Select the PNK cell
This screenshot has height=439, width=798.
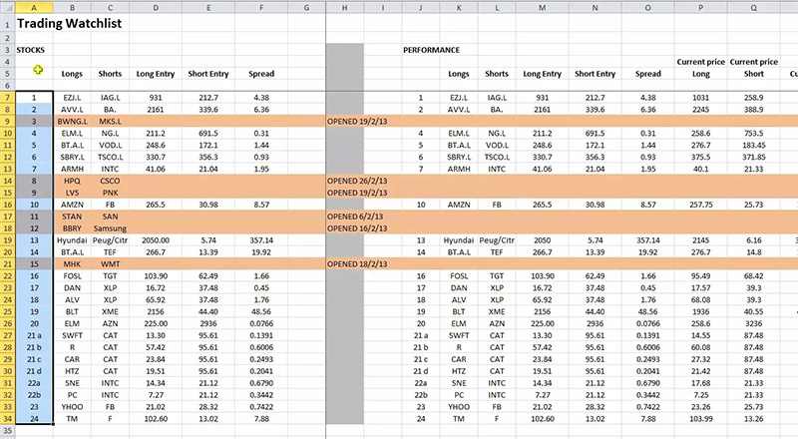click(x=110, y=193)
